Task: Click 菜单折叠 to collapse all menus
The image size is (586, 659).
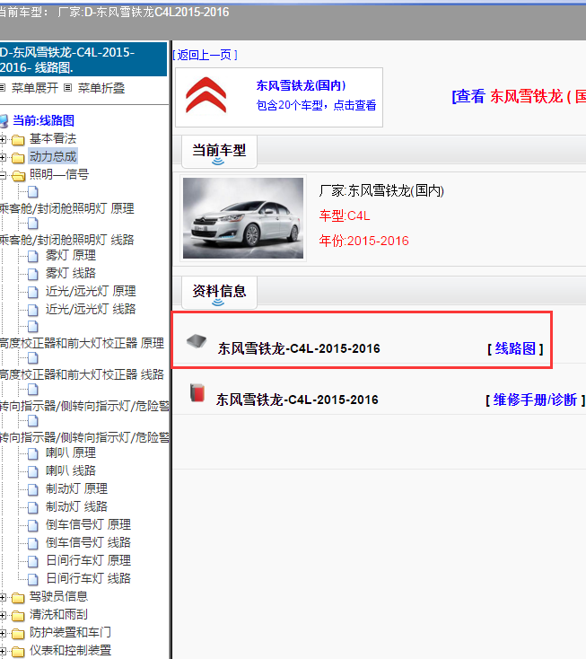Action: coord(101,88)
